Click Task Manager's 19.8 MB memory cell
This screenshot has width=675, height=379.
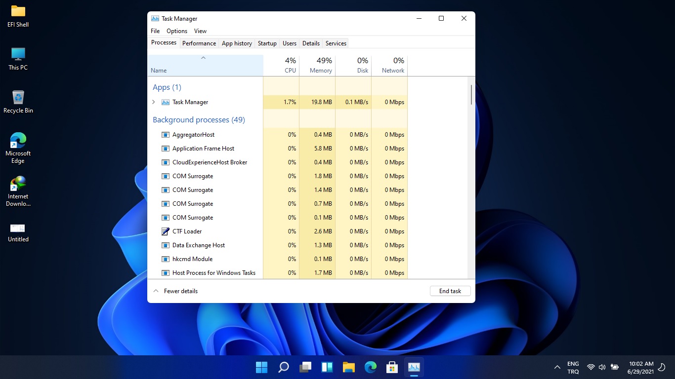pos(317,102)
